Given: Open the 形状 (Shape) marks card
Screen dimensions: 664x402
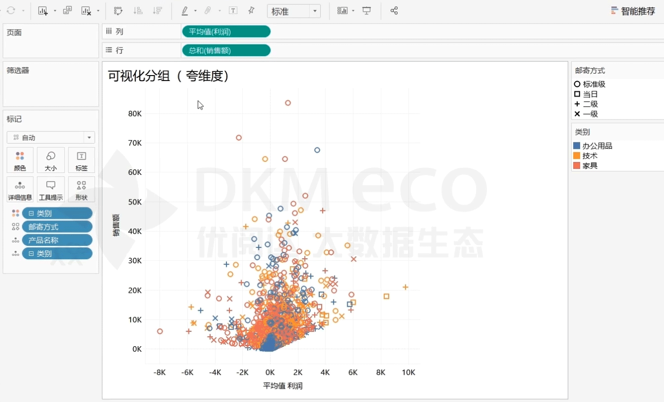Looking at the screenshot, I should pos(81,189).
